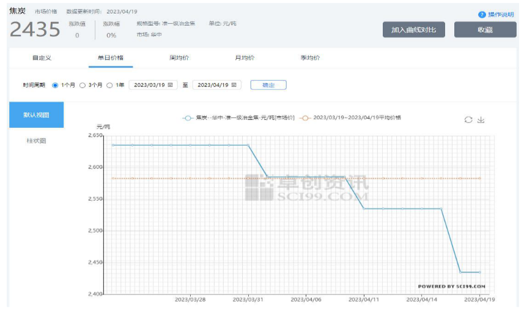Open calendar icon for end date 2023/04/19
This screenshot has width=524, height=314.
tap(234, 85)
